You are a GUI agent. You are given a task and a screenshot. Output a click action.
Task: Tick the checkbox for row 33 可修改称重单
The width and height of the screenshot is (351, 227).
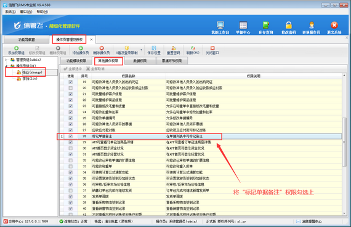click(x=71, y=166)
